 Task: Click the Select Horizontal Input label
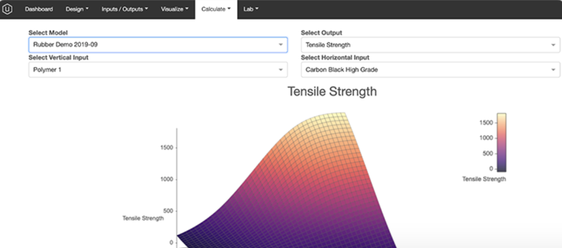click(335, 58)
